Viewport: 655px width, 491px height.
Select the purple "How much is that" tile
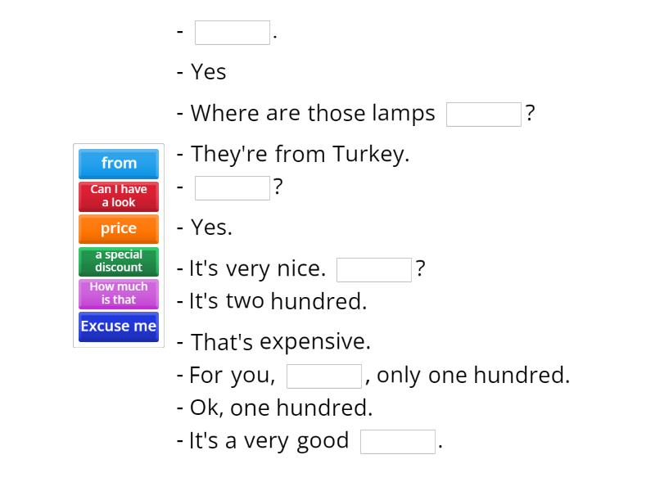[x=118, y=294]
